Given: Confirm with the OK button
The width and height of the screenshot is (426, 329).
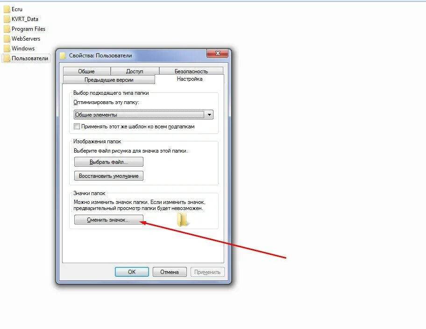Looking at the screenshot, I should point(132,272).
